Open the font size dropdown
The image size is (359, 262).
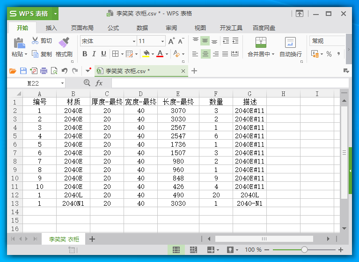162,41
